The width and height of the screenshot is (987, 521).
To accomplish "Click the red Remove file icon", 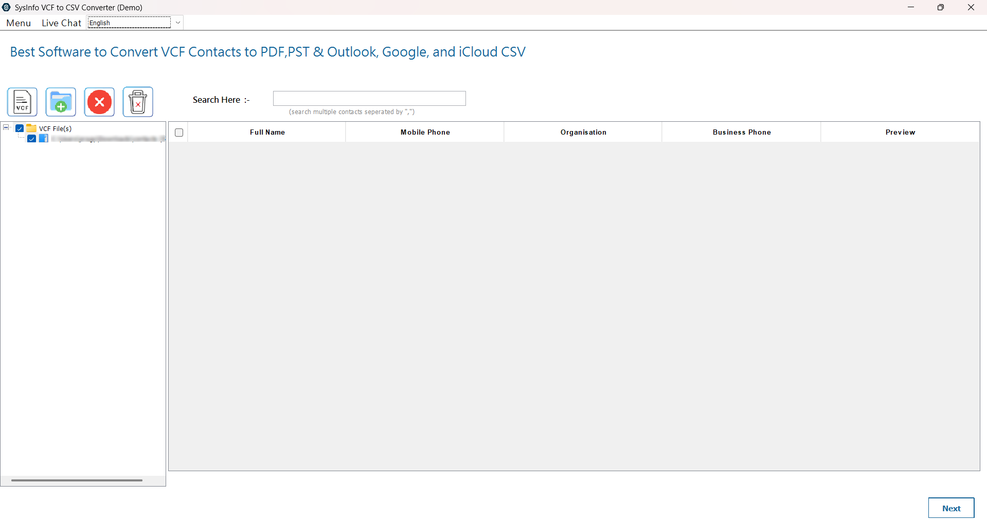I will tap(99, 102).
